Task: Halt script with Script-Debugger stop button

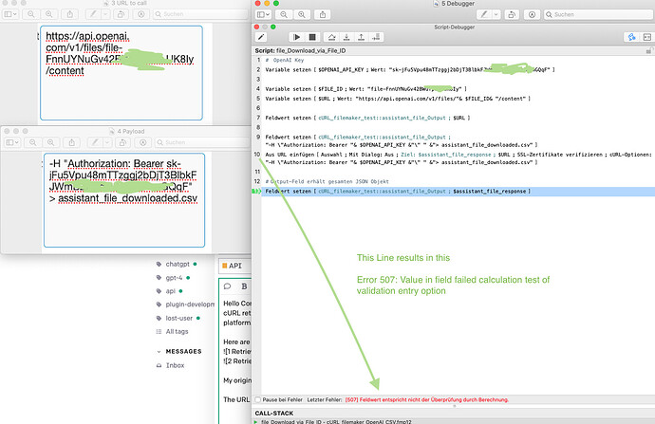Action: click(x=312, y=37)
